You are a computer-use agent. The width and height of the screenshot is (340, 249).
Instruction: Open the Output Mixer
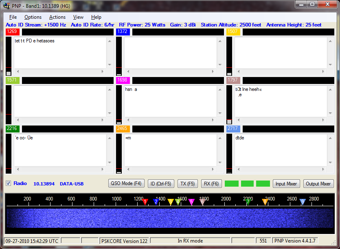(318, 184)
